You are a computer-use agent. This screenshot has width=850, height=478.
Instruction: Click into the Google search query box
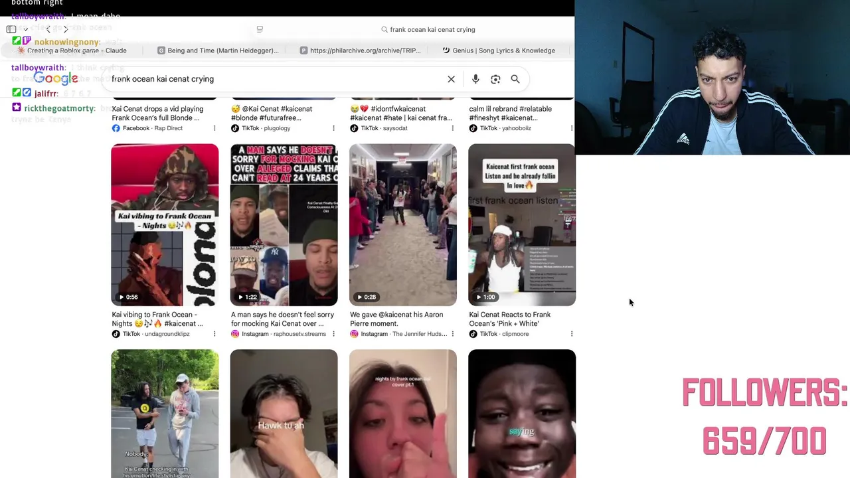276,79
